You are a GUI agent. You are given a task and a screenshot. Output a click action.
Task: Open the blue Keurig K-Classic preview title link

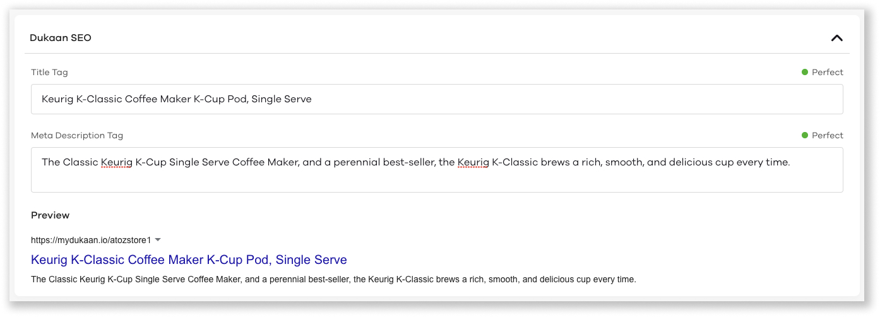189,260
